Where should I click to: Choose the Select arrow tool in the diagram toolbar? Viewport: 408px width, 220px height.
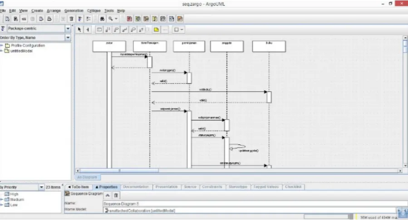coord(79,29)
